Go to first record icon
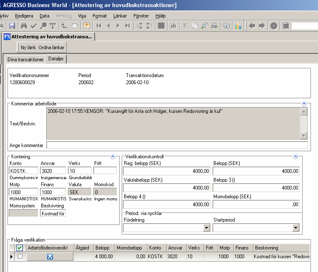The image size is (318, 272). (99, 26)
